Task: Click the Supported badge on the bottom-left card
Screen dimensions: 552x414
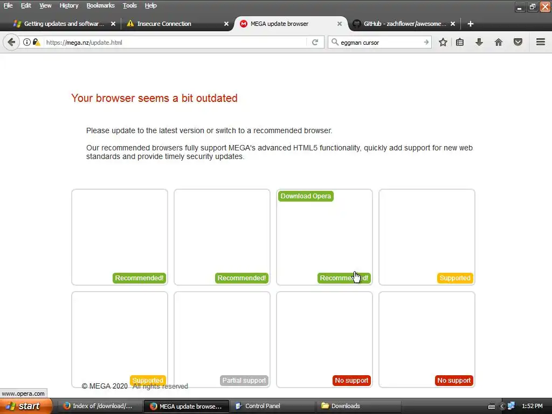Action: point(148,381)
